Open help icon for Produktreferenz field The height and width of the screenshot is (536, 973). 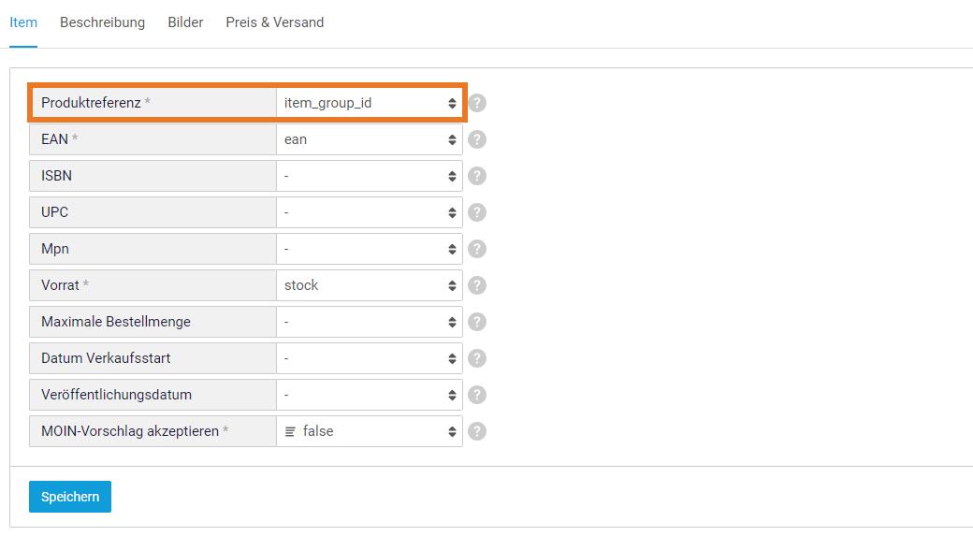[x=476, y=103]
